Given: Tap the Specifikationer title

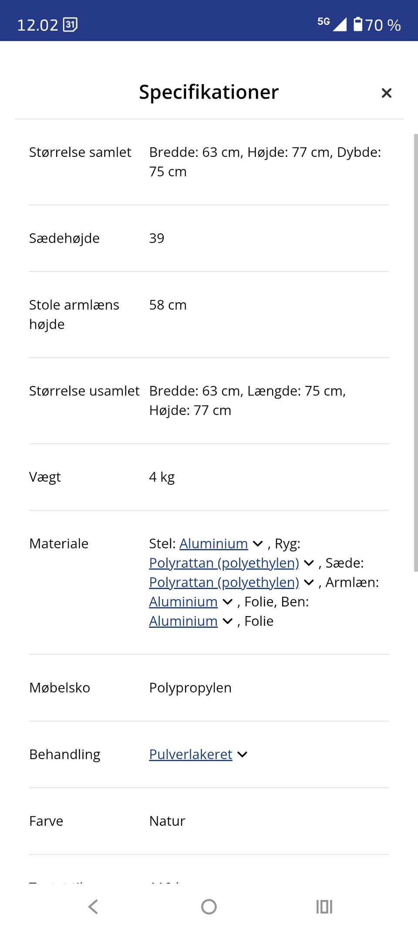Looking at the screenshot, I should (209, 92).
